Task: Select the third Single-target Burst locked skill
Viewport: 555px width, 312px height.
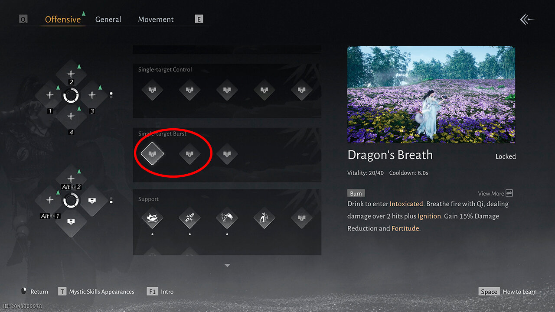Action: pyautogui.click(x=227, y=153)
